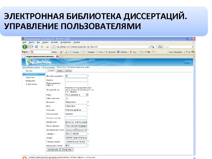Go to the home page icon

pos(47,47)
